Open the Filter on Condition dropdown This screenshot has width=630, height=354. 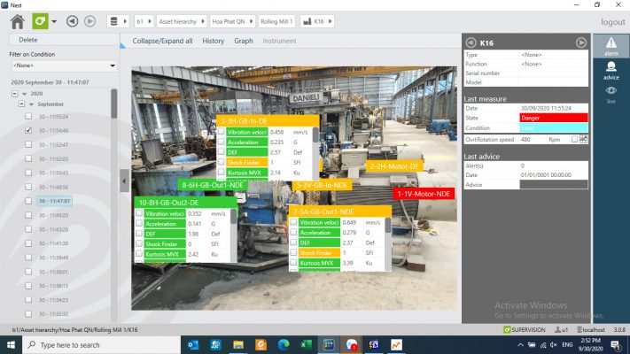(x=64, y=65)
